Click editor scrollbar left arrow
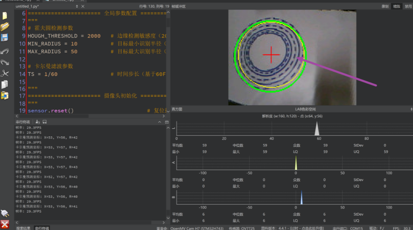This screenshot has height=230, width=413. [17, 116]
